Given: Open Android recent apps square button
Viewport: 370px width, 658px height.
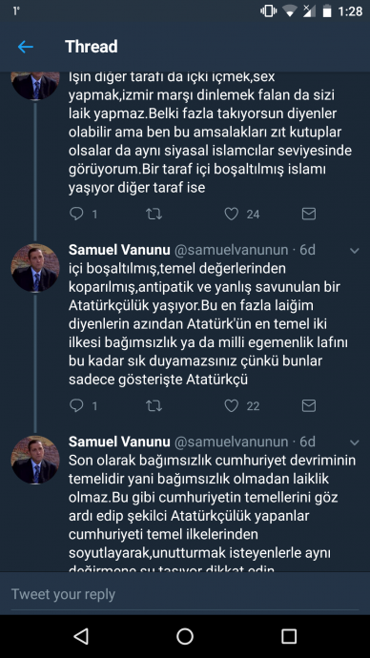Looking at the screenshot, I should [x=289, y=636].
